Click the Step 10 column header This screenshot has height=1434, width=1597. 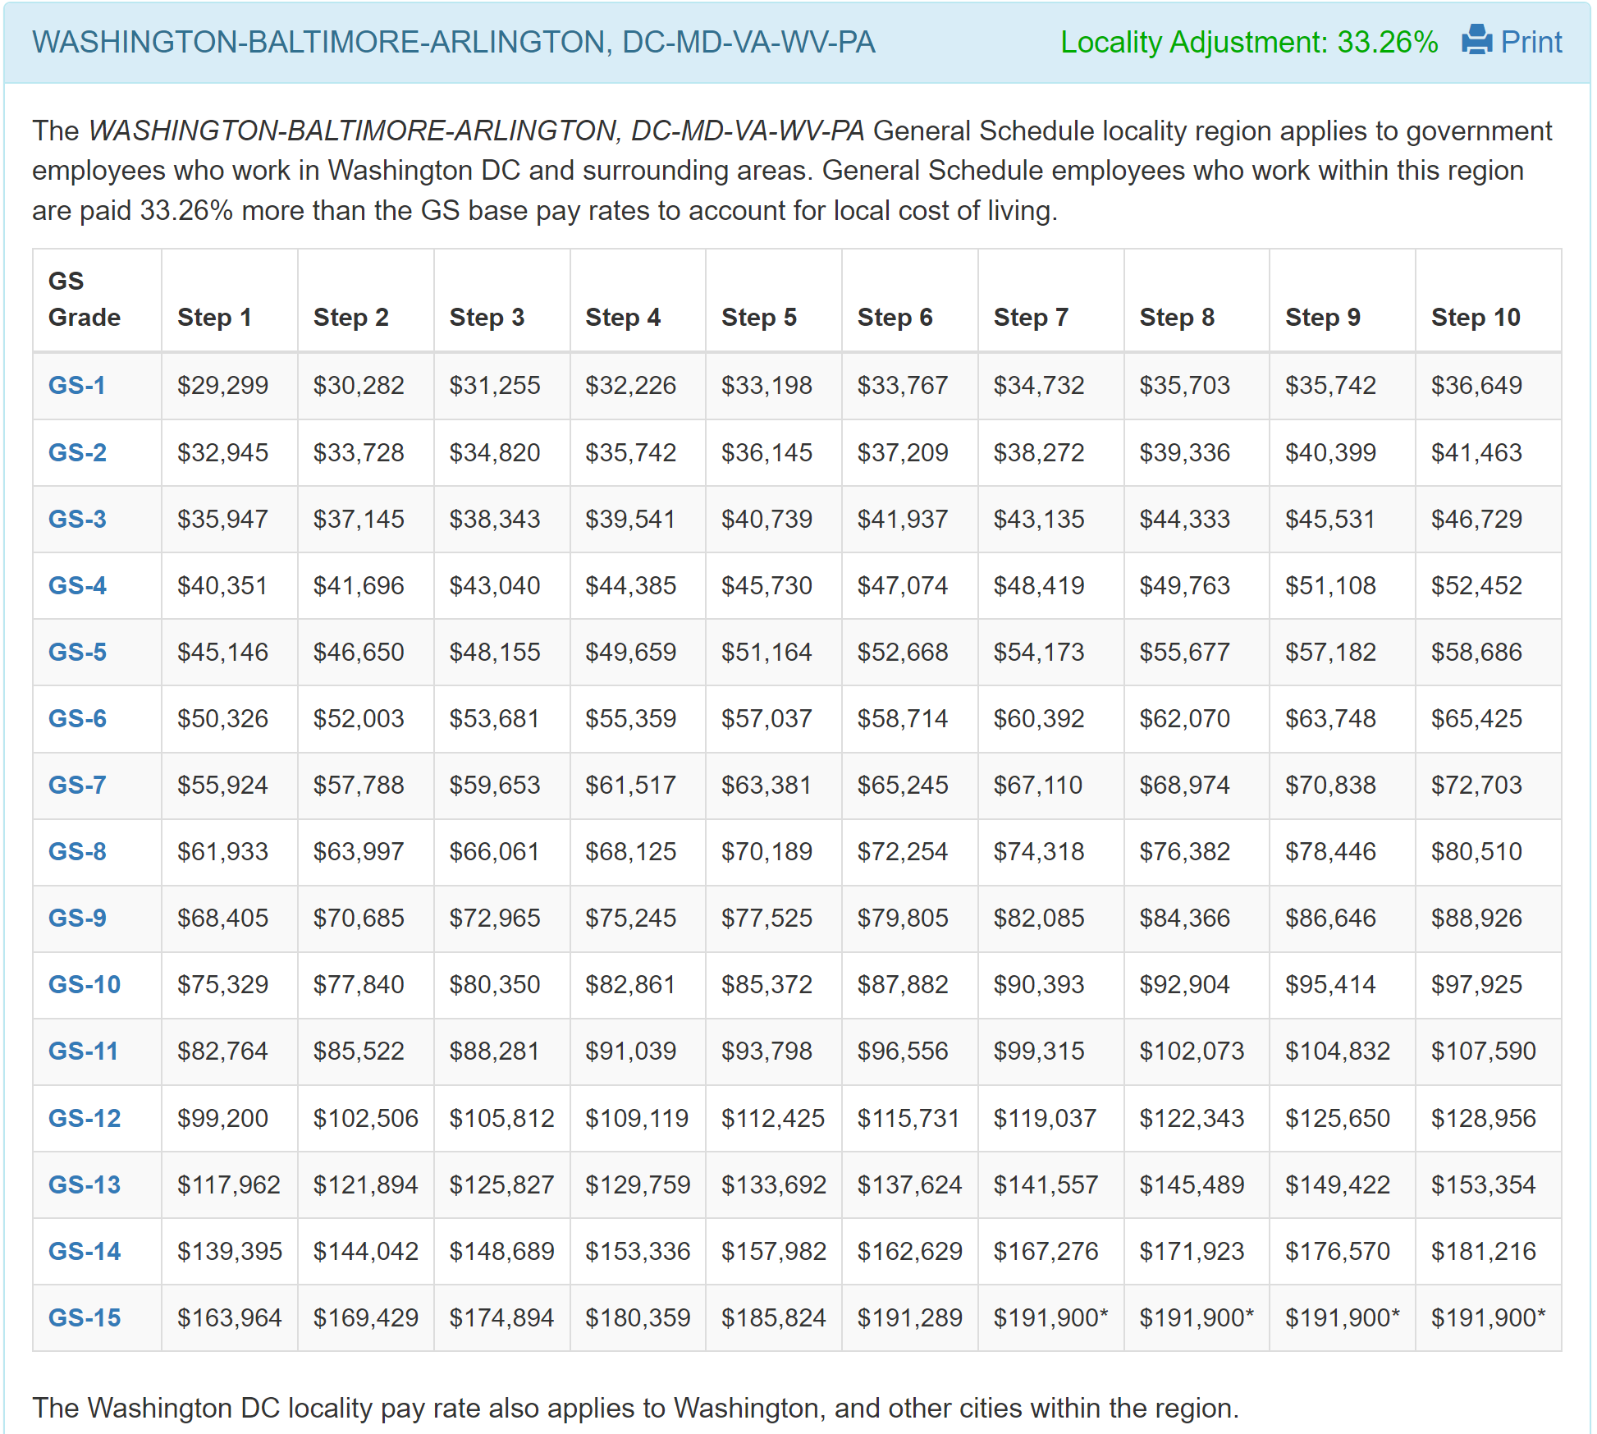click(1475, 317)
